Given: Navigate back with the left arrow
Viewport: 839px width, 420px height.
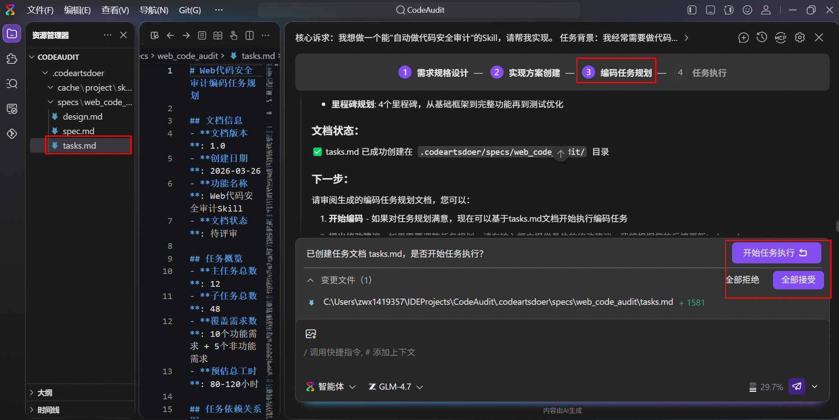Looking at the screenshot, I should 170,36.
